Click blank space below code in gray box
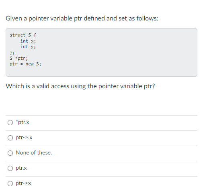 coord(101,71)
